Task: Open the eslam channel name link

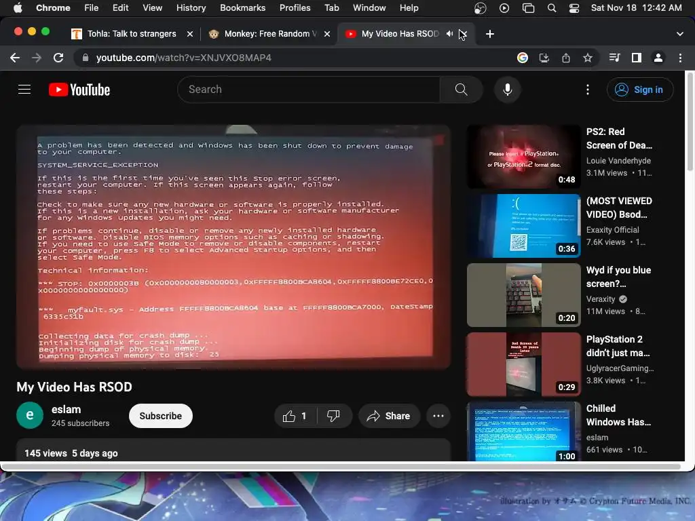Action: coord(66,409)
